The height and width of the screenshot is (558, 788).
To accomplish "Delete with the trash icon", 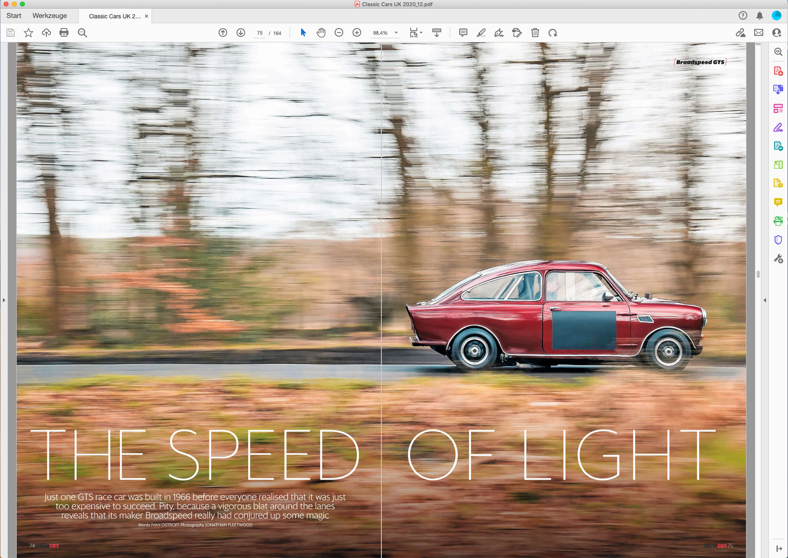I will (x=535, y=33).
